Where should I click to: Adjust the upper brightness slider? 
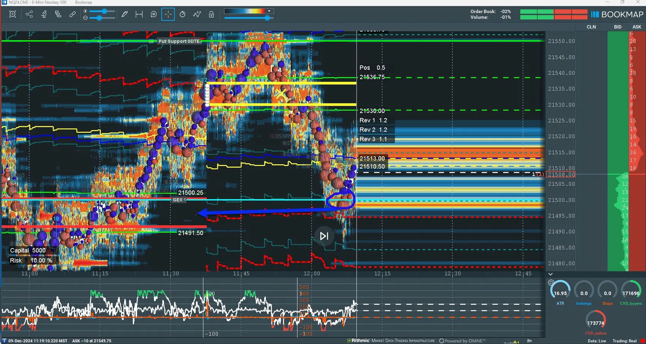tap(103, 11)
